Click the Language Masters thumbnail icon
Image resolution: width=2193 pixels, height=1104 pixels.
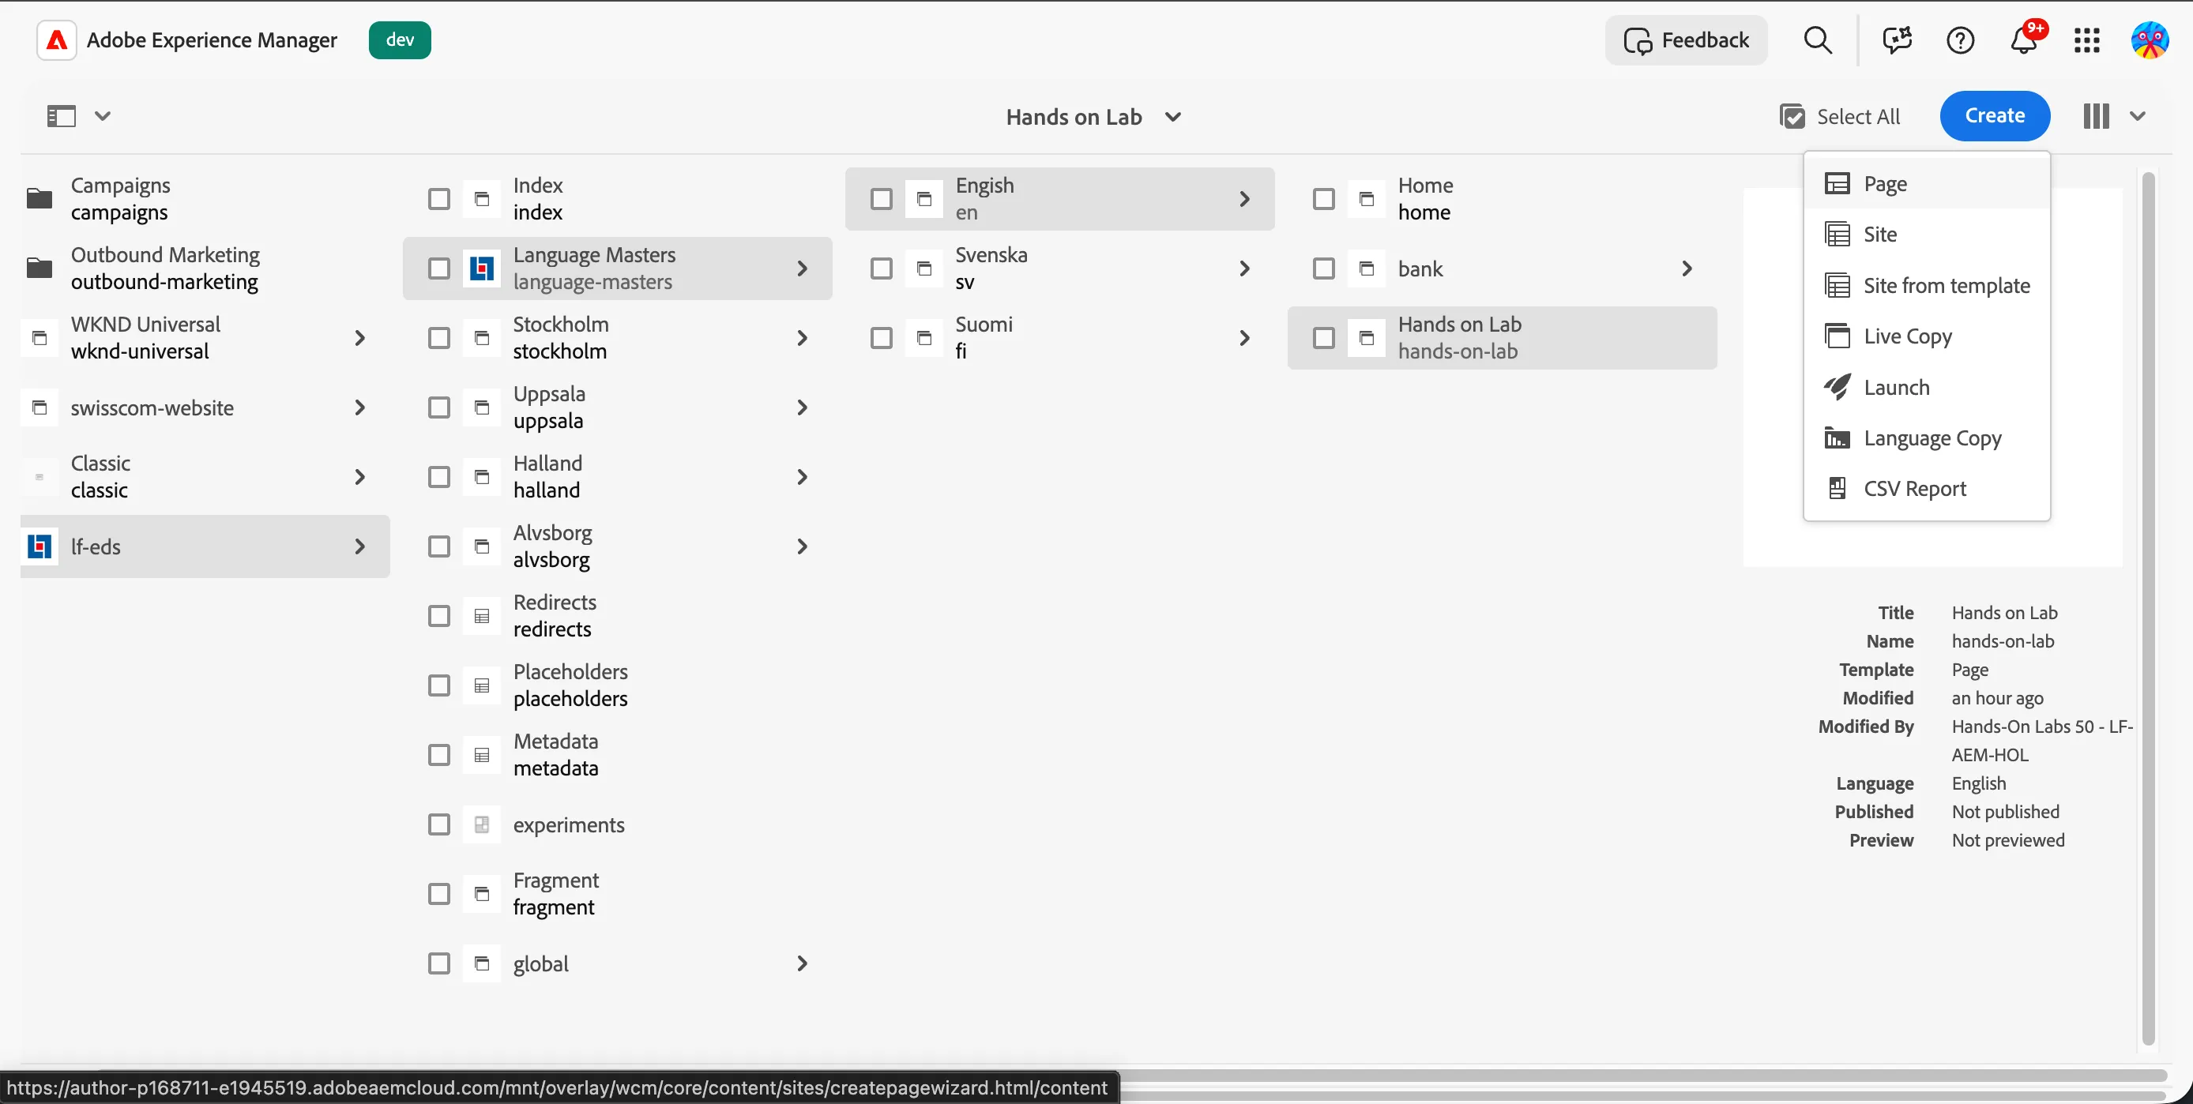pos(482,269)
